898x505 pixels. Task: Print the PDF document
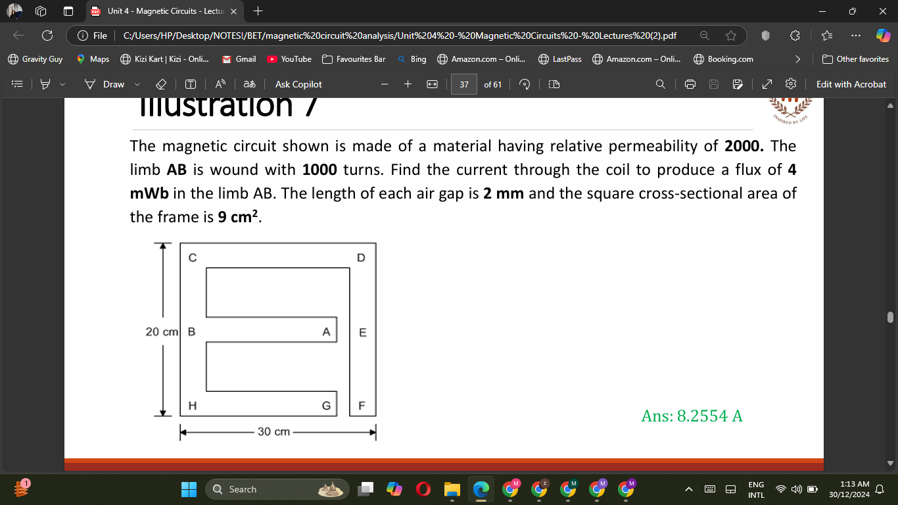click(x=689, y=84)
